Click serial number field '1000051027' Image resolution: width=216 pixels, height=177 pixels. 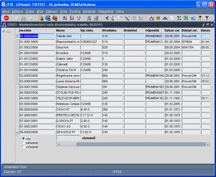91,42
